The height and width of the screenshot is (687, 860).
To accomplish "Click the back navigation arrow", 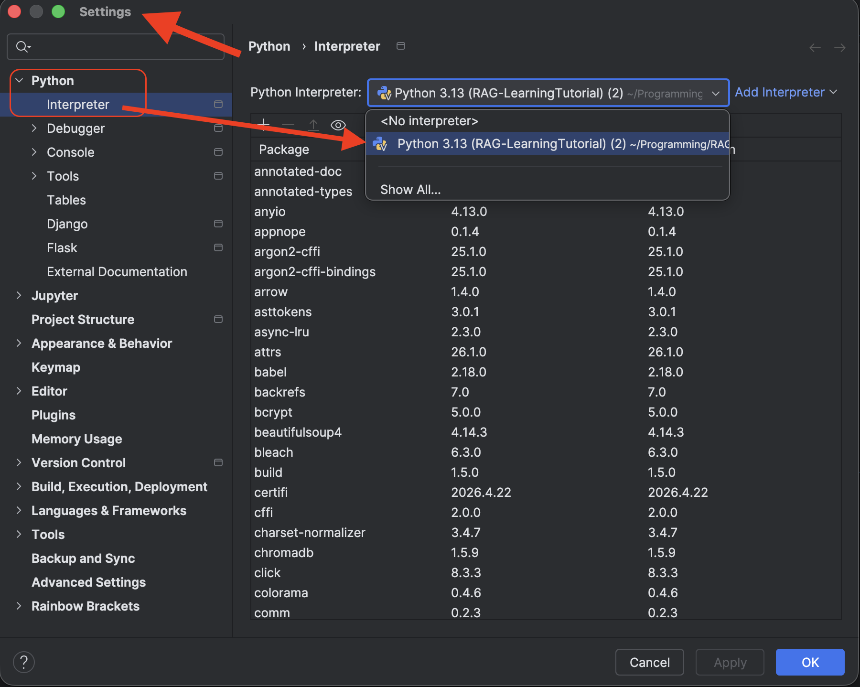I will [815, 47].
